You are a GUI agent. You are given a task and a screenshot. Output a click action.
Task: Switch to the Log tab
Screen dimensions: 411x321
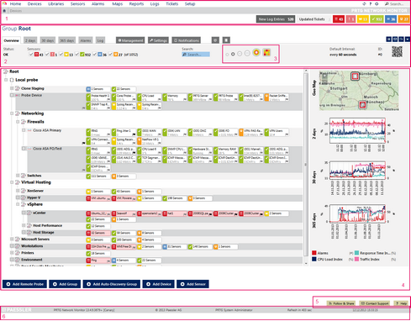[x=100, y=40]
